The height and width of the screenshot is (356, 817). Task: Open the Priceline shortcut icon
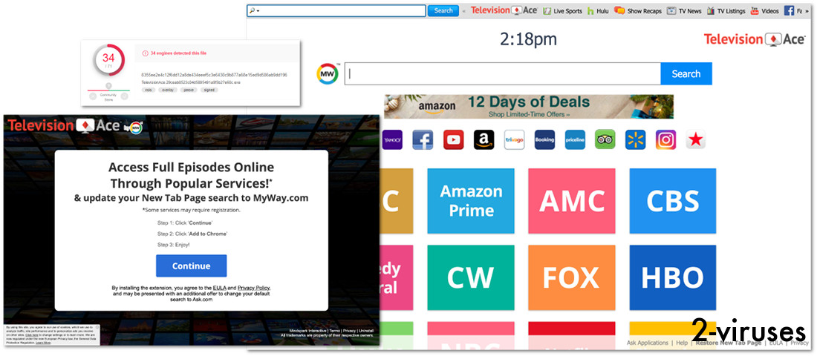pos(575,140)
